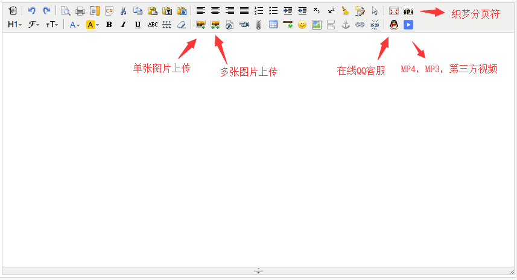The image size is (517, 280).
Task: Remove hyperlink with the unlink icon
Action: (x=375, y=25)
